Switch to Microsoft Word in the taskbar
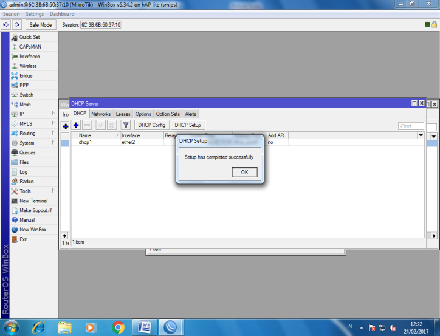This screenshot has height=336, width=440. [145, 327]
